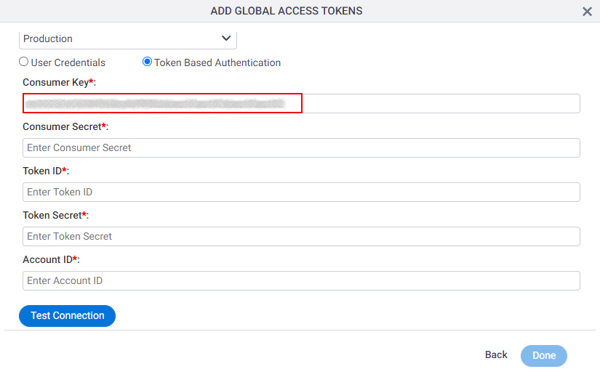Image resolution: width=600 pixels, height=377 pixels.
Task: Click the Consumer Key label
Action: click(60, 82)
